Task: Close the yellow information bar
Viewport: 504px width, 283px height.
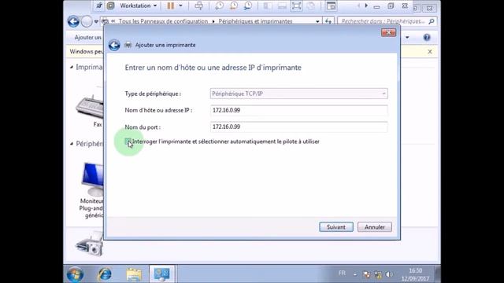Action: point(430,51)
